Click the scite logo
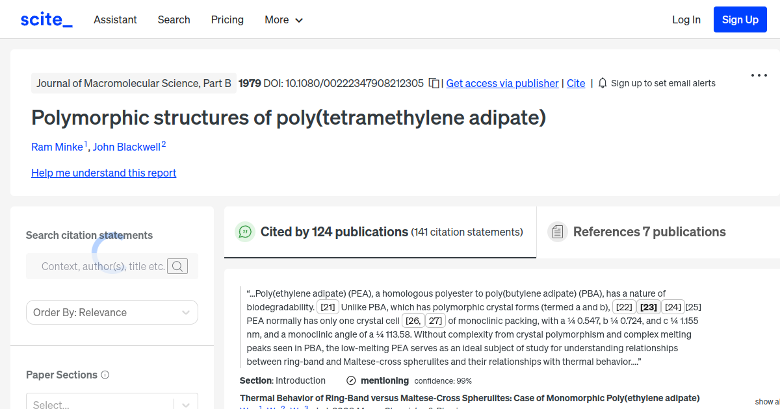Image resolution: width=780 pixels, height=409 pixels. coord(45,19)
